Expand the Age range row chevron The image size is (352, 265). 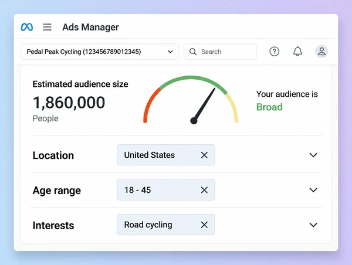(x=313, y=190)
